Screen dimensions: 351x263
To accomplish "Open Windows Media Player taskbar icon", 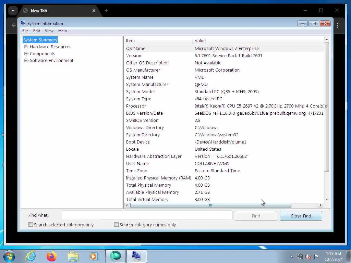I will 94,256.
